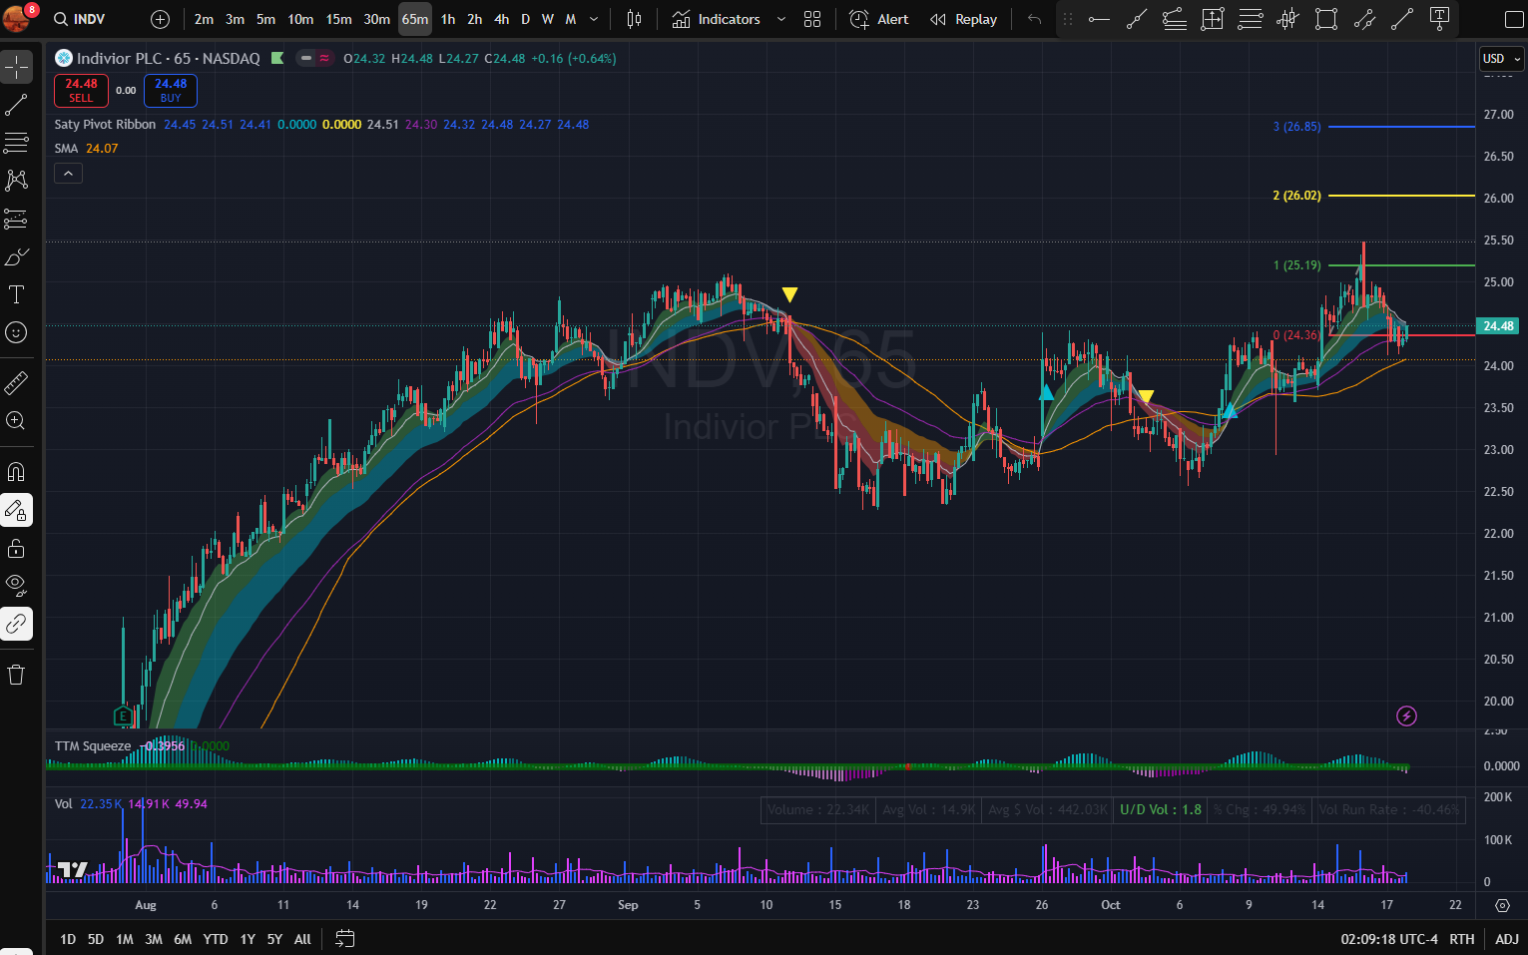Select the 65m timeframe
This screenshot has width=1528, height=955.
(415, 19)
